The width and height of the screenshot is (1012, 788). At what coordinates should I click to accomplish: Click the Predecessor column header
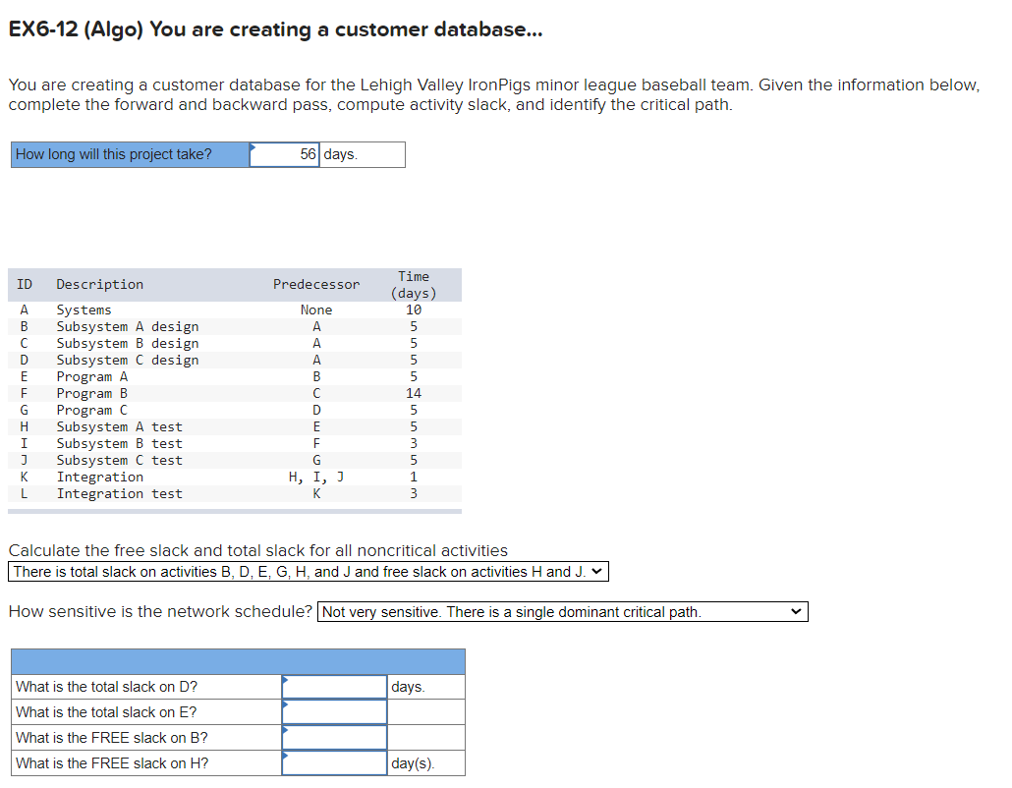315,284
